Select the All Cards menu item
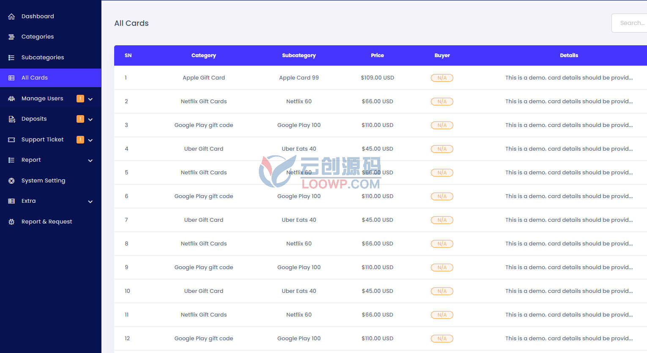647x353 pixels. (50, 78)
